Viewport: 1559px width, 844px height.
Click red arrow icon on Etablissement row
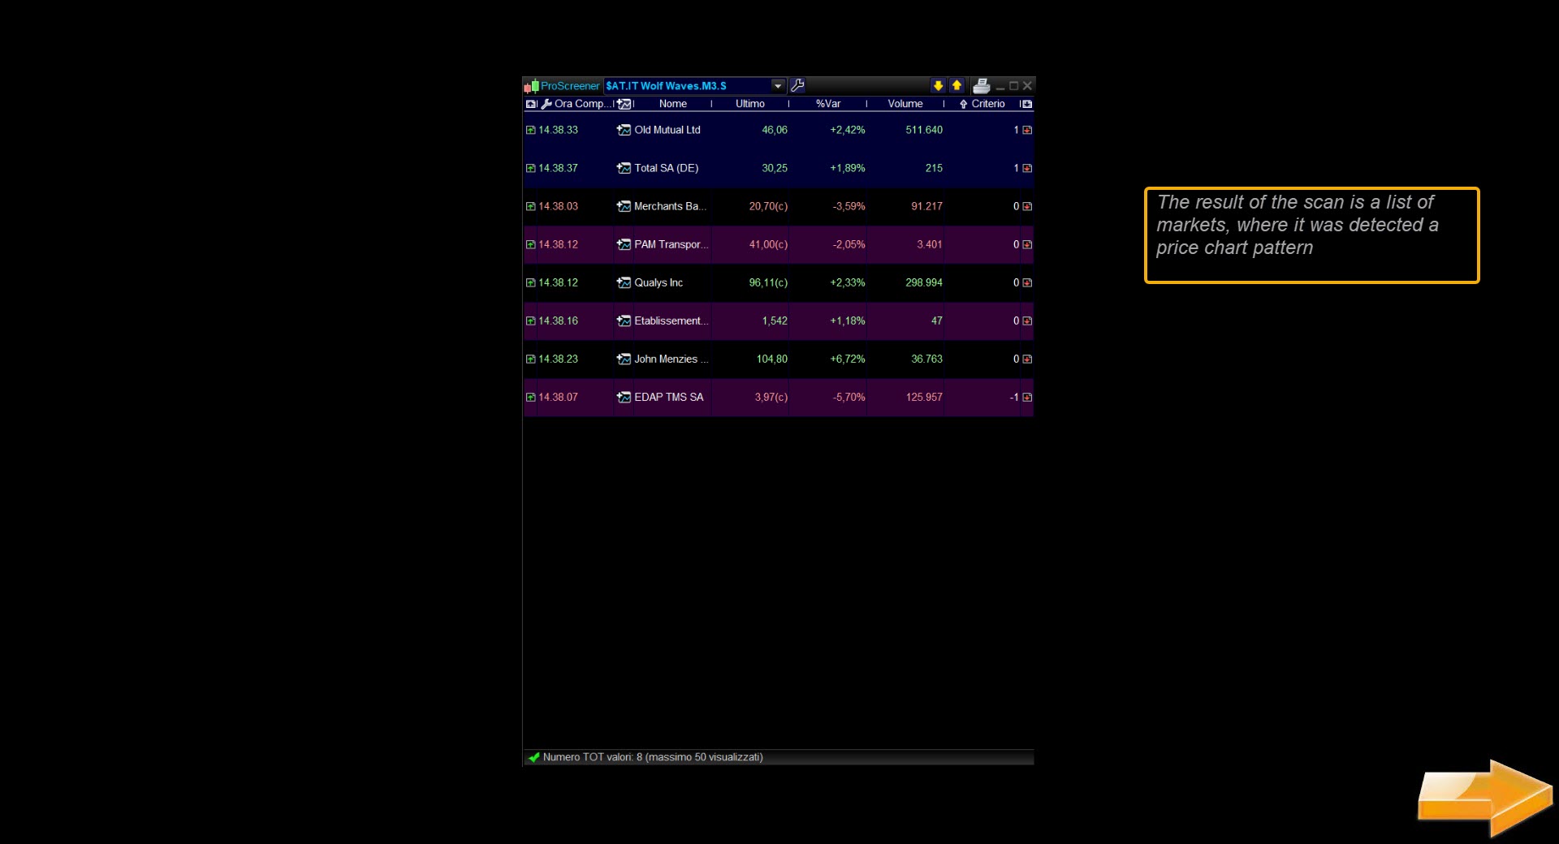coord(1027,321)
